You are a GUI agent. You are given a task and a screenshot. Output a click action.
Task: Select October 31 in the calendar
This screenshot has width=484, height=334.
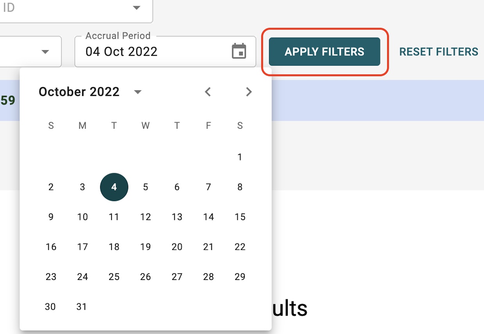coord(82,307)
